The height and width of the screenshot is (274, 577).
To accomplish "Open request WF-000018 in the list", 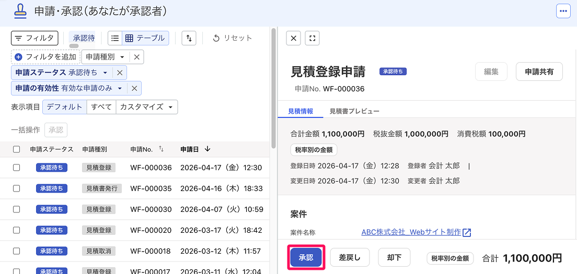I will pos(151,251).
